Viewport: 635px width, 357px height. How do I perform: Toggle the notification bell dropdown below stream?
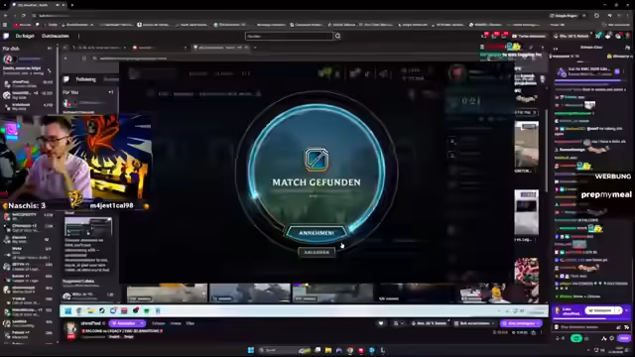coord(398,323)
